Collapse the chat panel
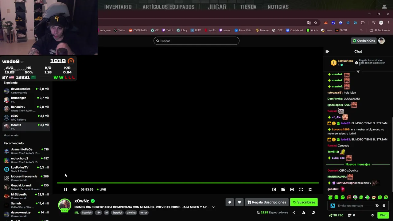This screenshot has height=221, width=393. point(327,52)
